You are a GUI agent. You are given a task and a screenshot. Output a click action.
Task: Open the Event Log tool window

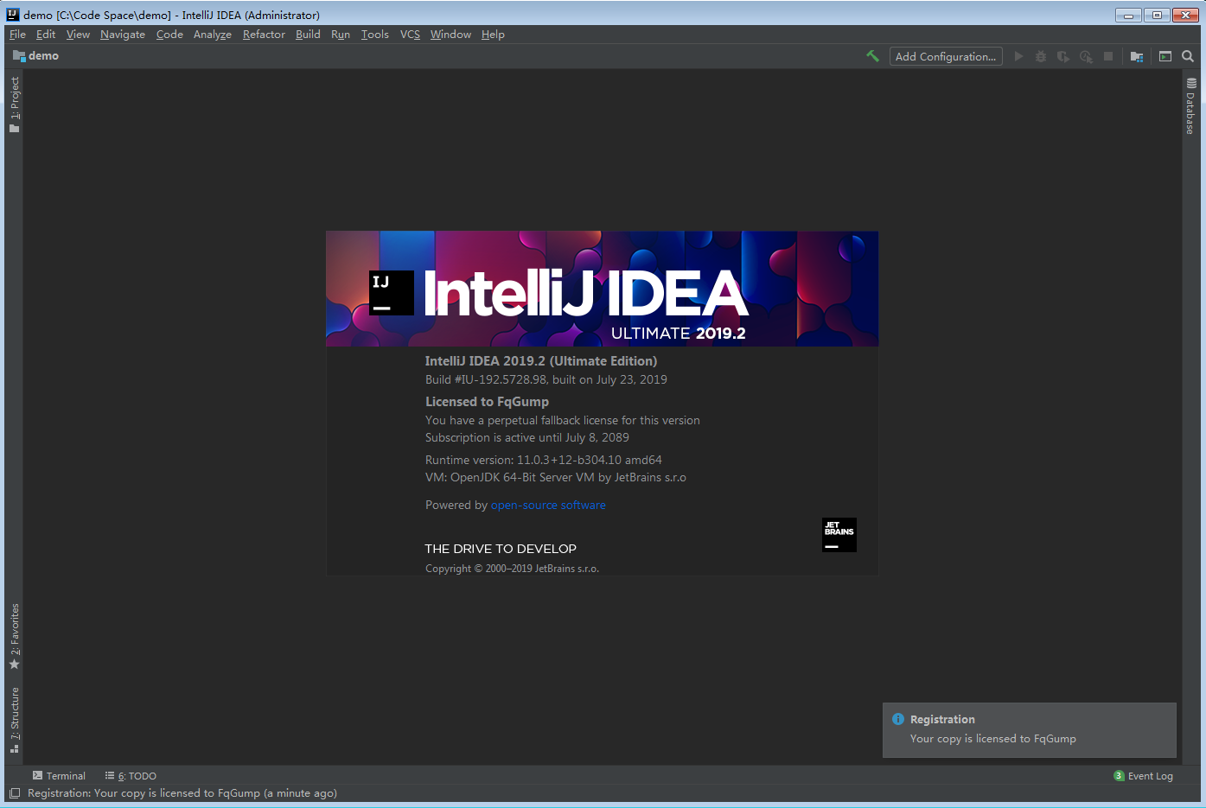[1143, 776]
